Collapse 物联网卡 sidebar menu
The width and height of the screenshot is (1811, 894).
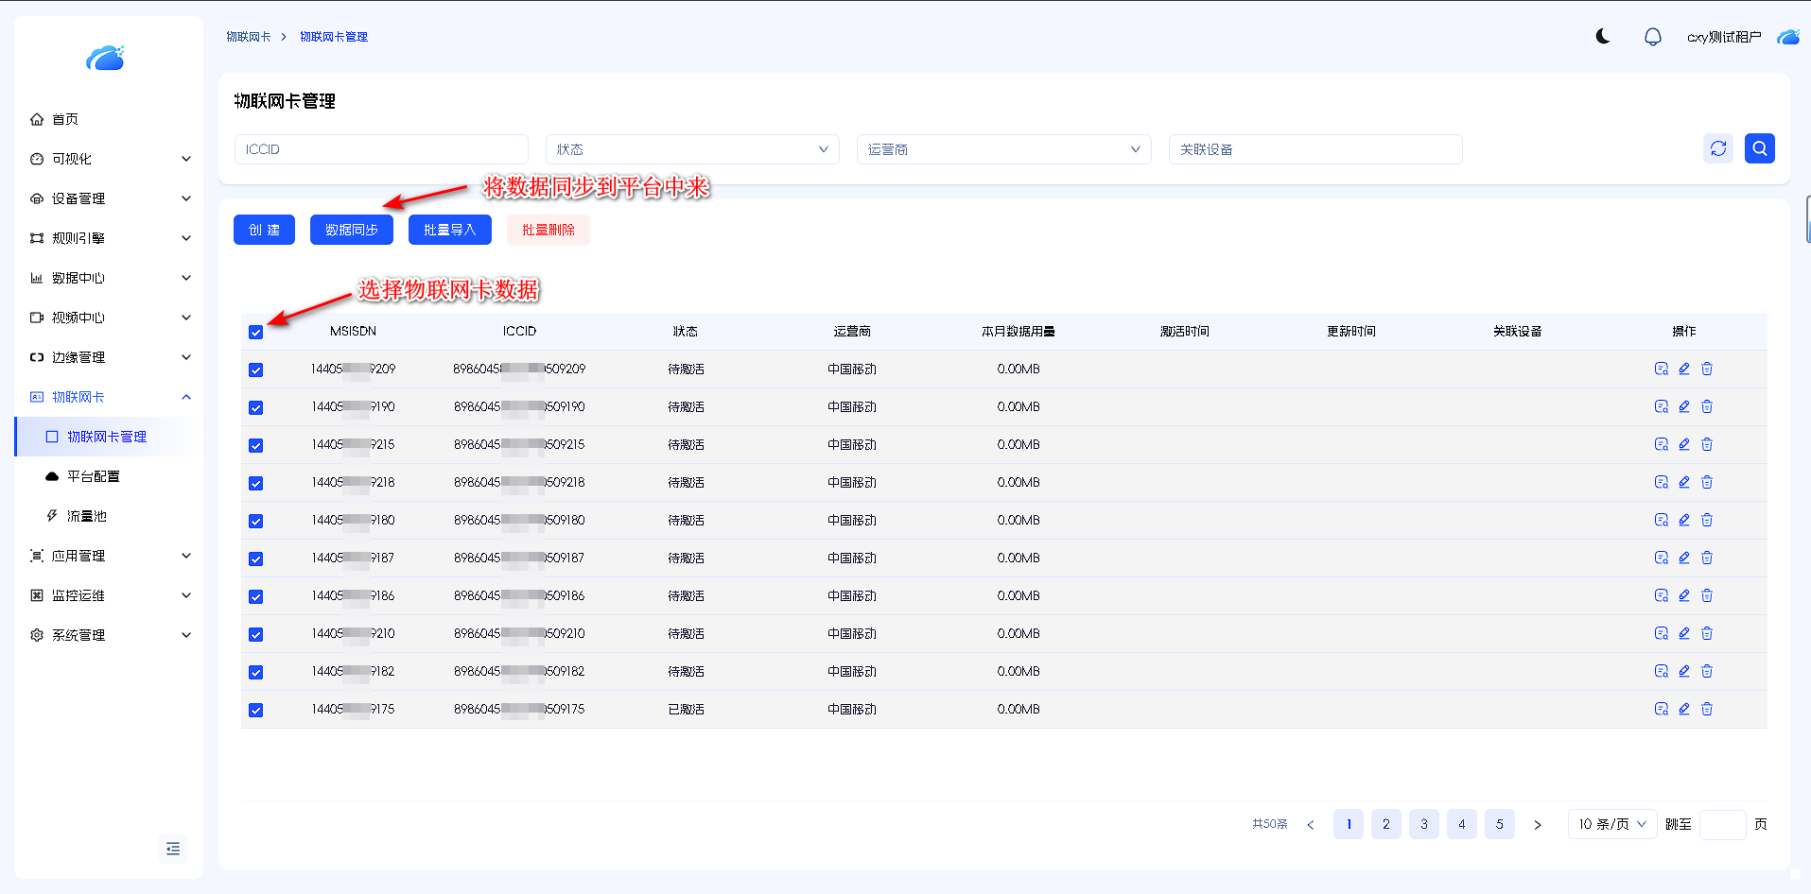(110, 397)
